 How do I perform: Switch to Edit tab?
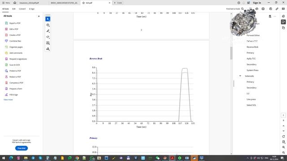coord(14,9)
